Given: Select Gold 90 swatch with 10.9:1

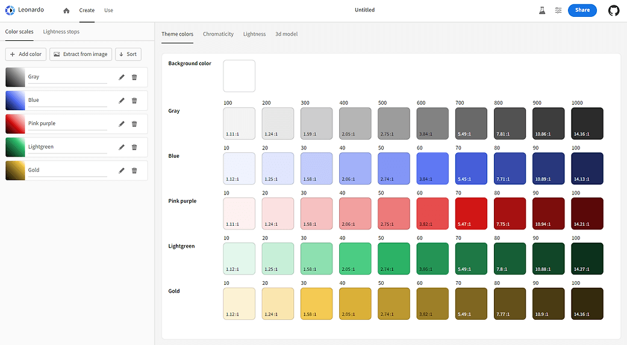Looking at the screenshot, I should [x=549, y=304].
